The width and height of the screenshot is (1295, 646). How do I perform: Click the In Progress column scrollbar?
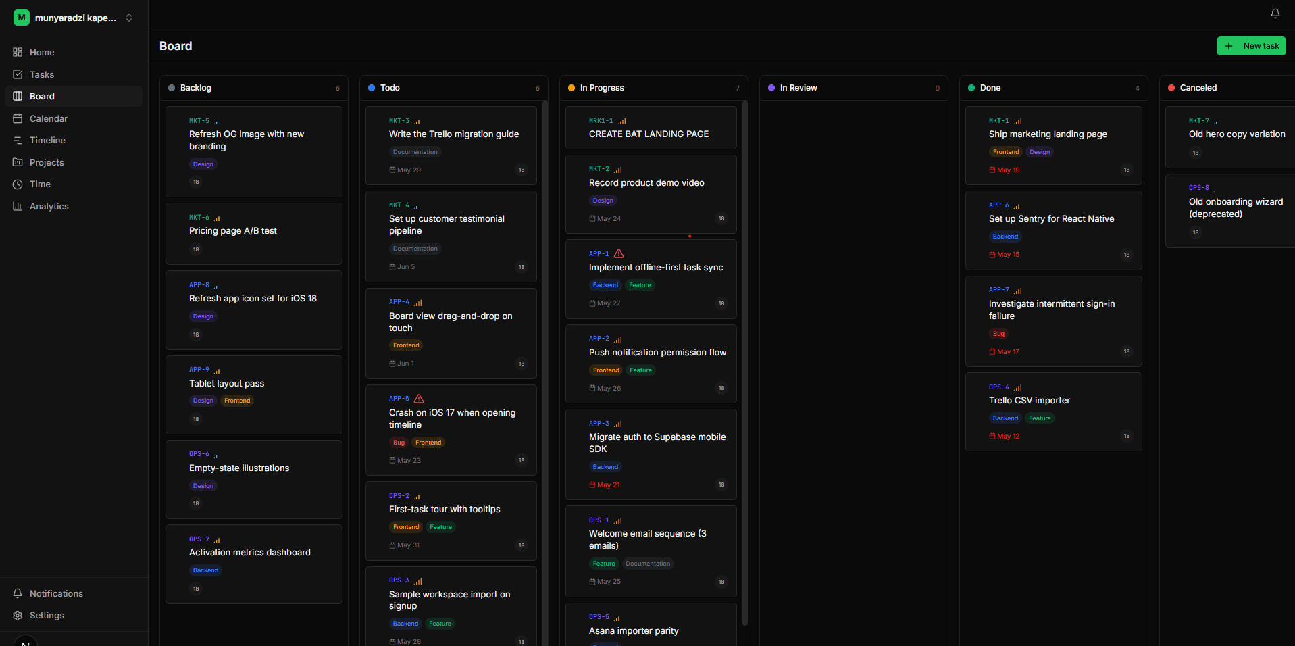745,364
